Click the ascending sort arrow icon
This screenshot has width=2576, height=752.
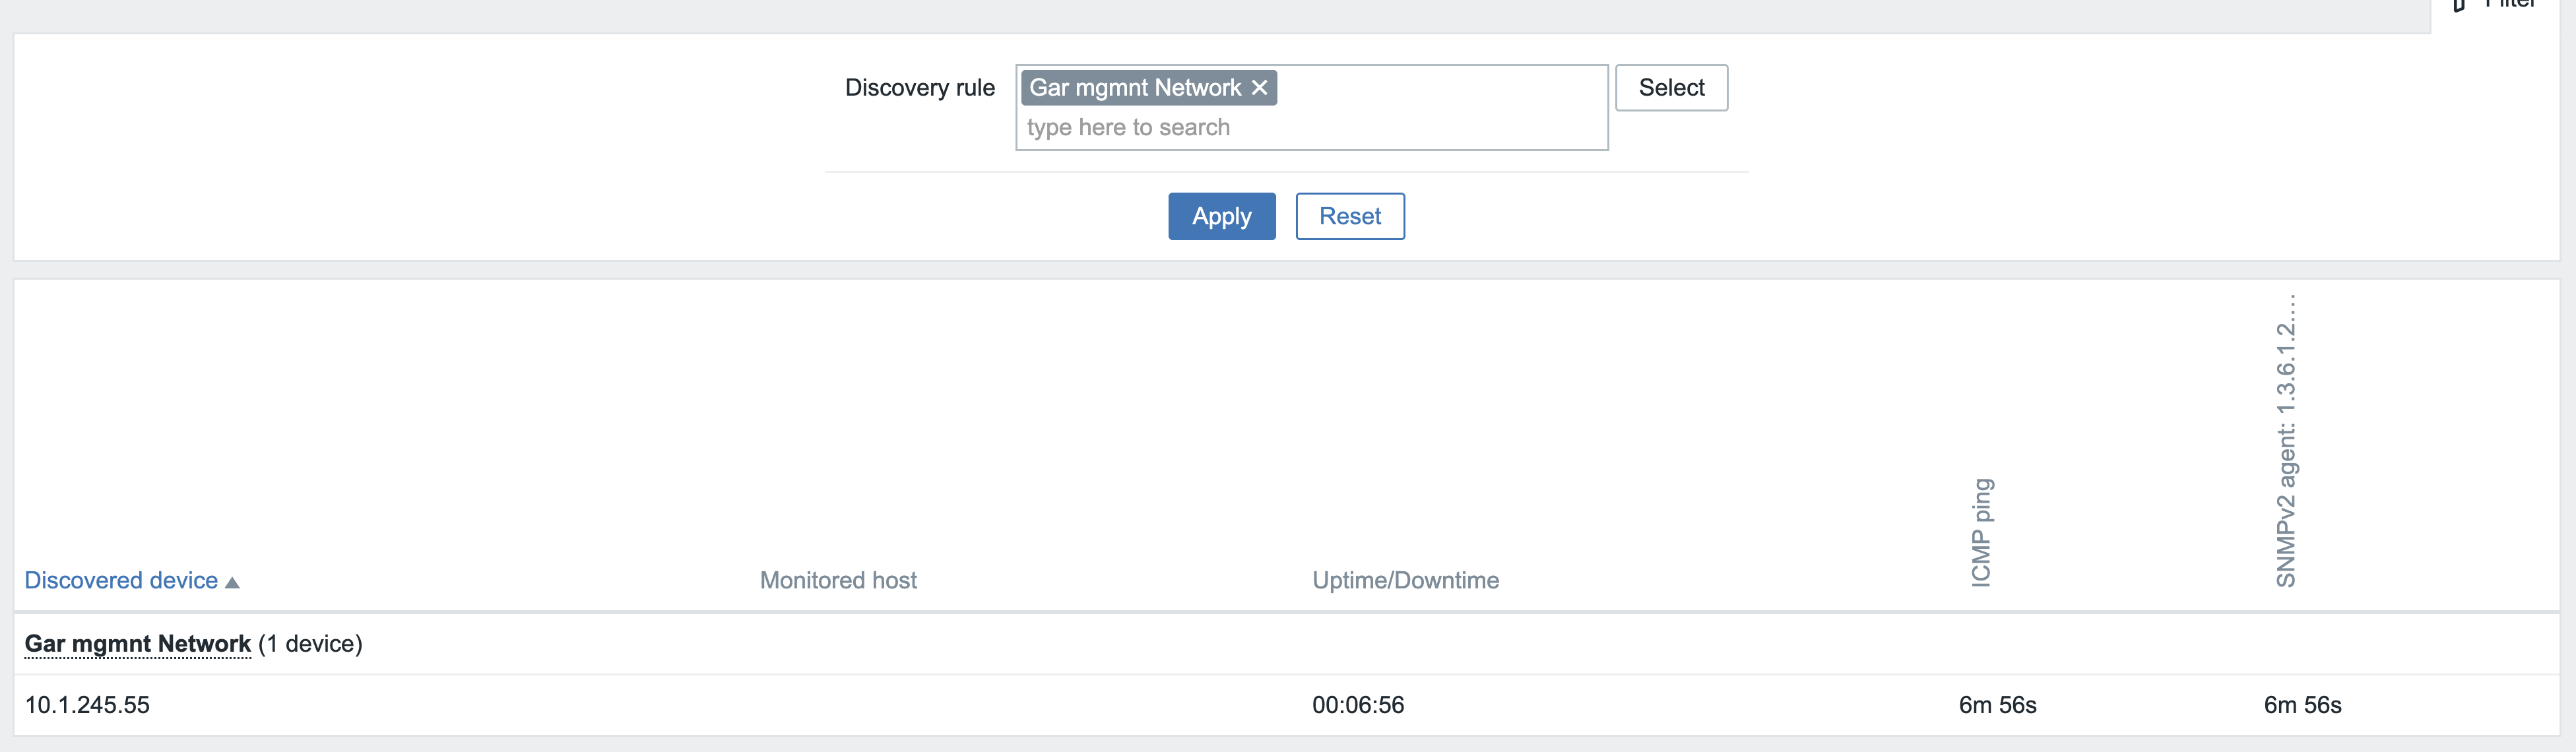pyautogui.click(x=232, y=582)
